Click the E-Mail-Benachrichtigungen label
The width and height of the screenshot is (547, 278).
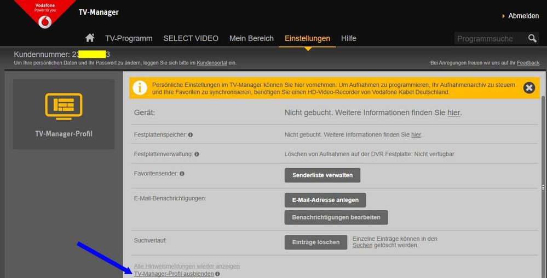[170, 198]
